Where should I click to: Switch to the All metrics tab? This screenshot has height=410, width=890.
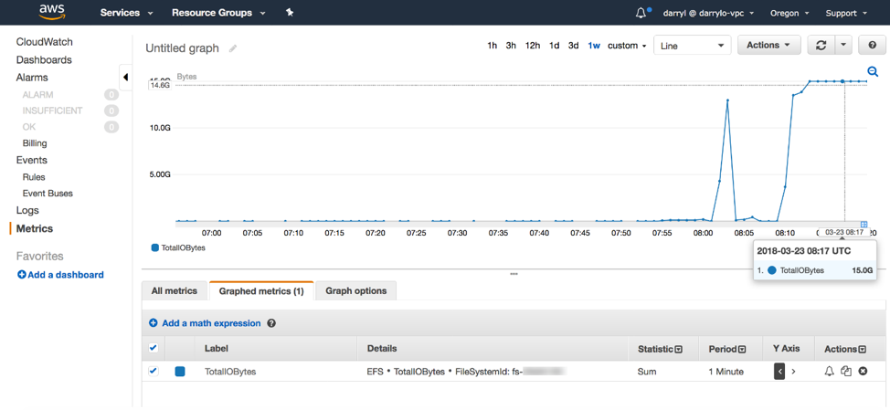(175, 291)
